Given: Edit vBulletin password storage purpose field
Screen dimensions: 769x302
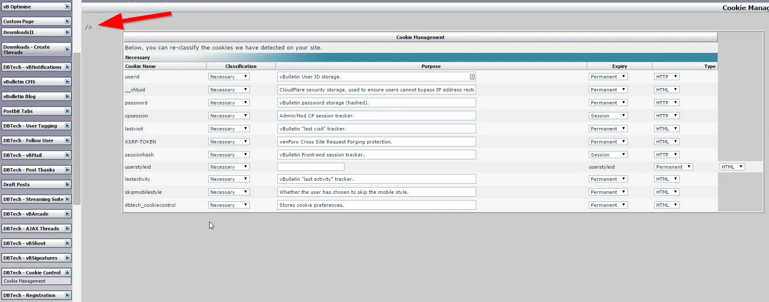Looking at the screenshot, I should tap(376, 103).
